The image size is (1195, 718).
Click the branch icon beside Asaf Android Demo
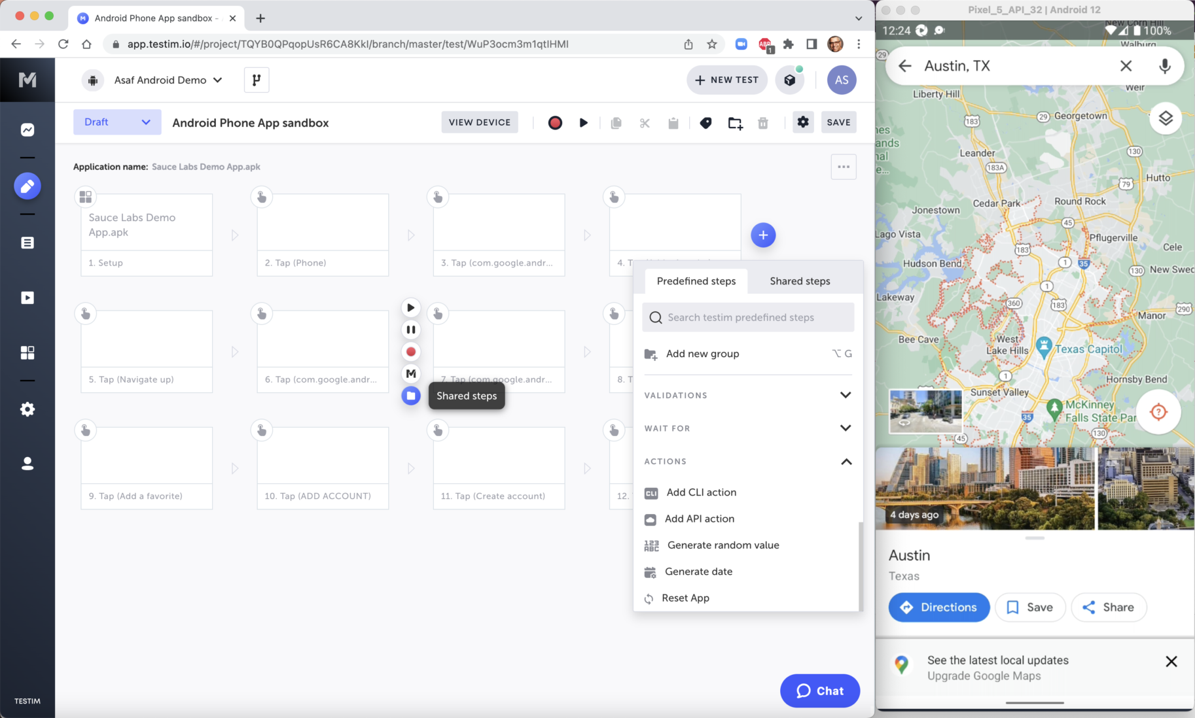tap(256, 80)
